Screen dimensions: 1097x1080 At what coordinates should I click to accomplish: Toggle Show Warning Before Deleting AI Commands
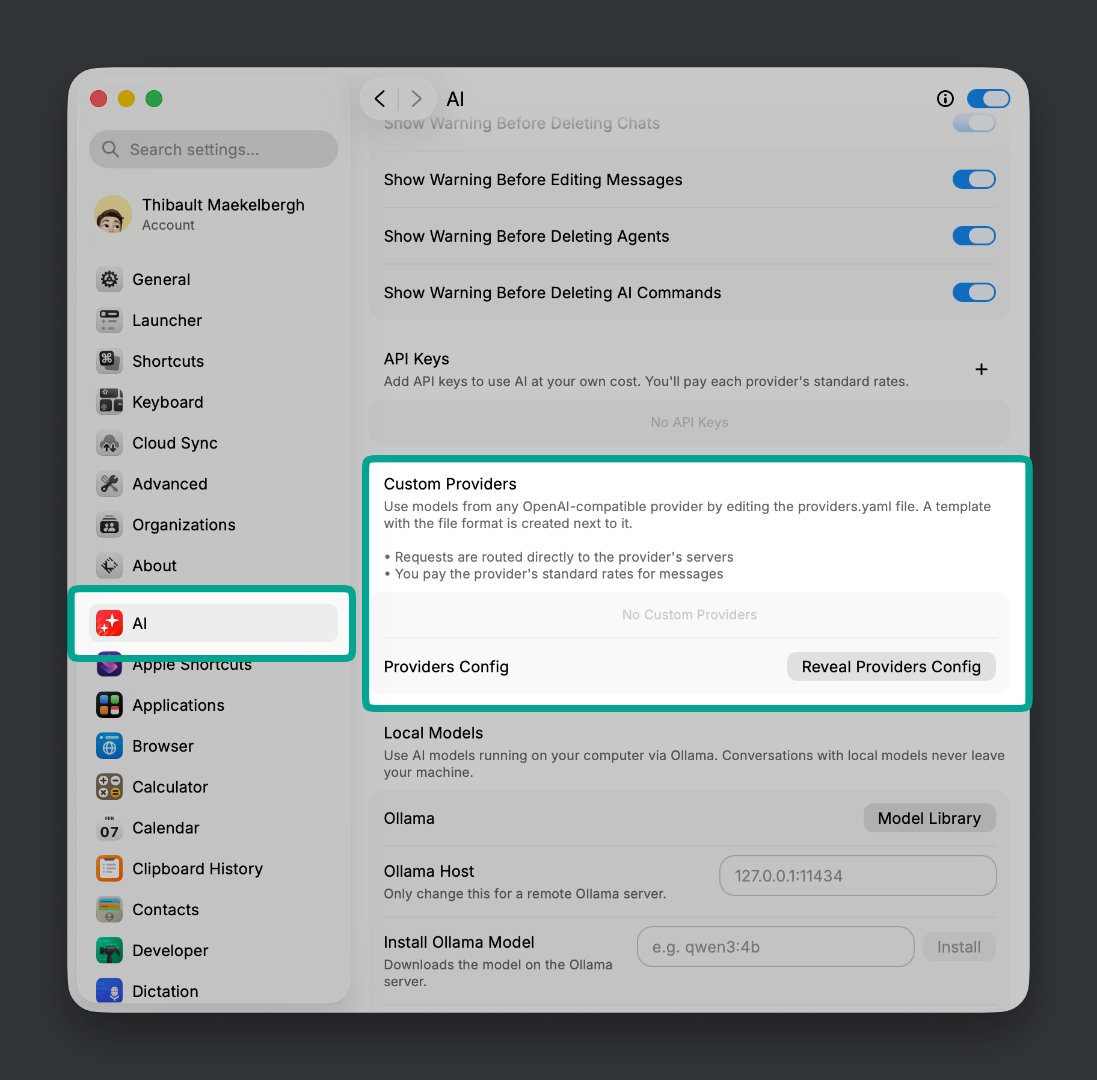click(974, 292)
